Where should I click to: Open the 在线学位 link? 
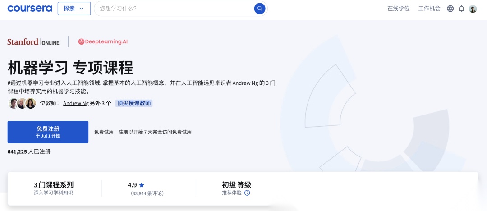[x=399, y=9]
